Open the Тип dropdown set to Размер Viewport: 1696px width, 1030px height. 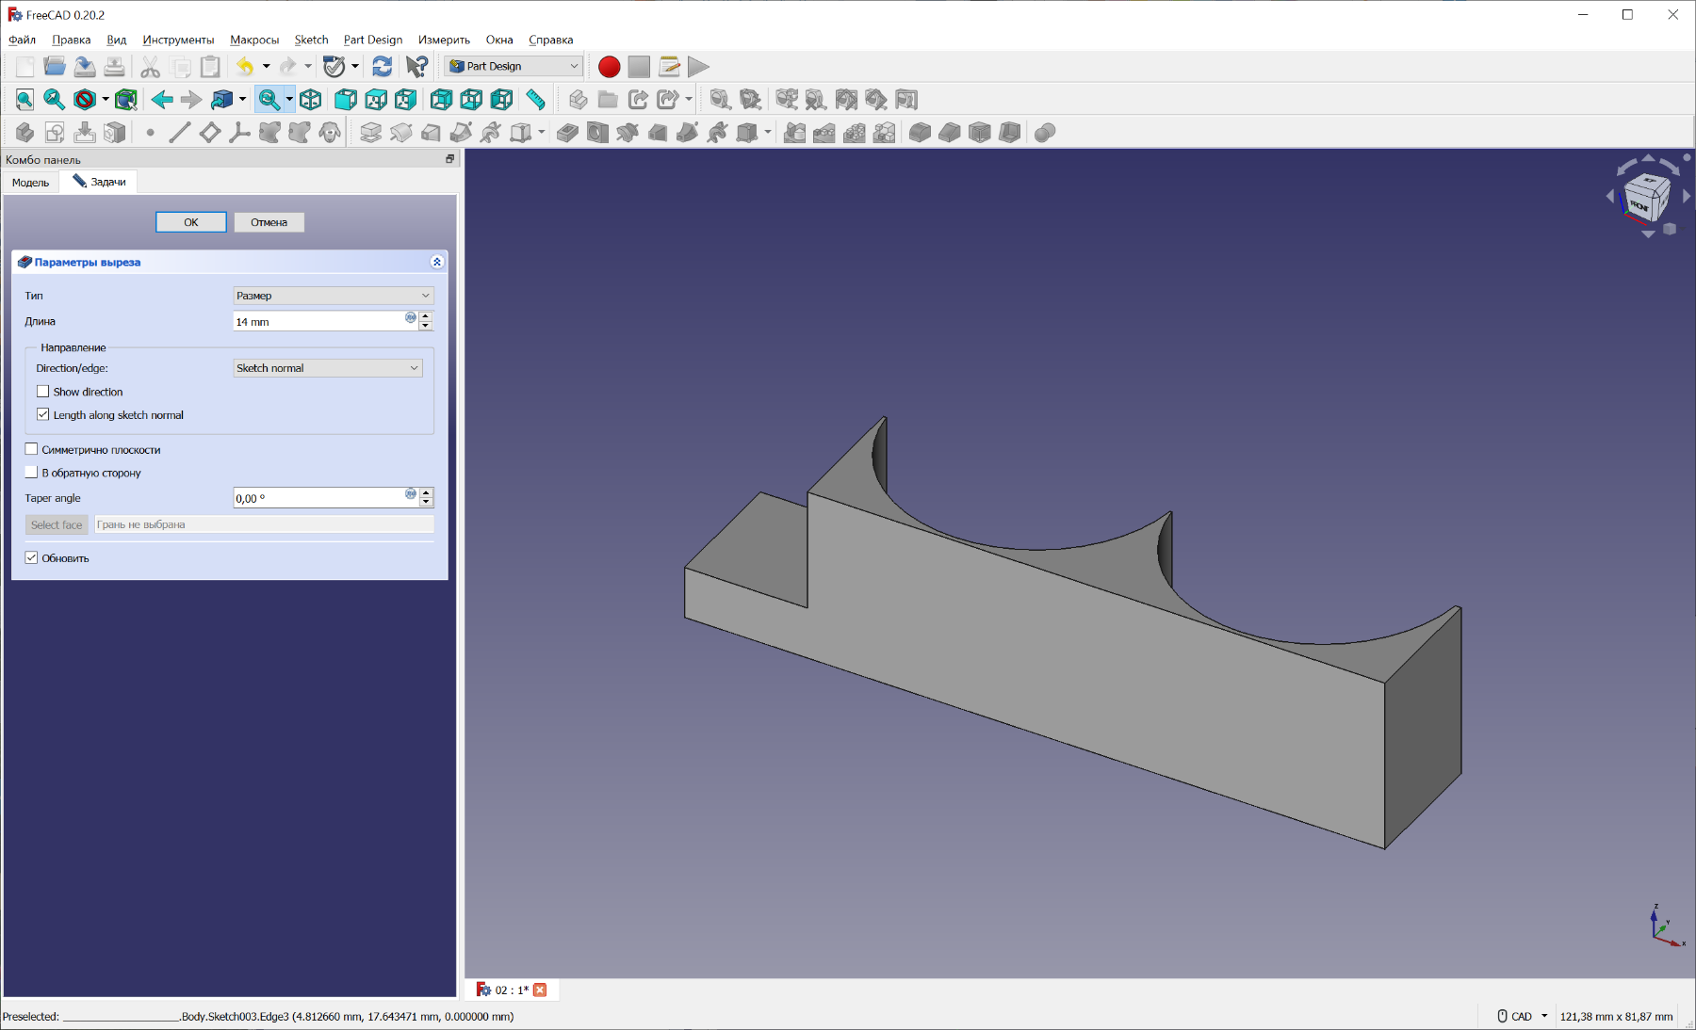(333, 296)
